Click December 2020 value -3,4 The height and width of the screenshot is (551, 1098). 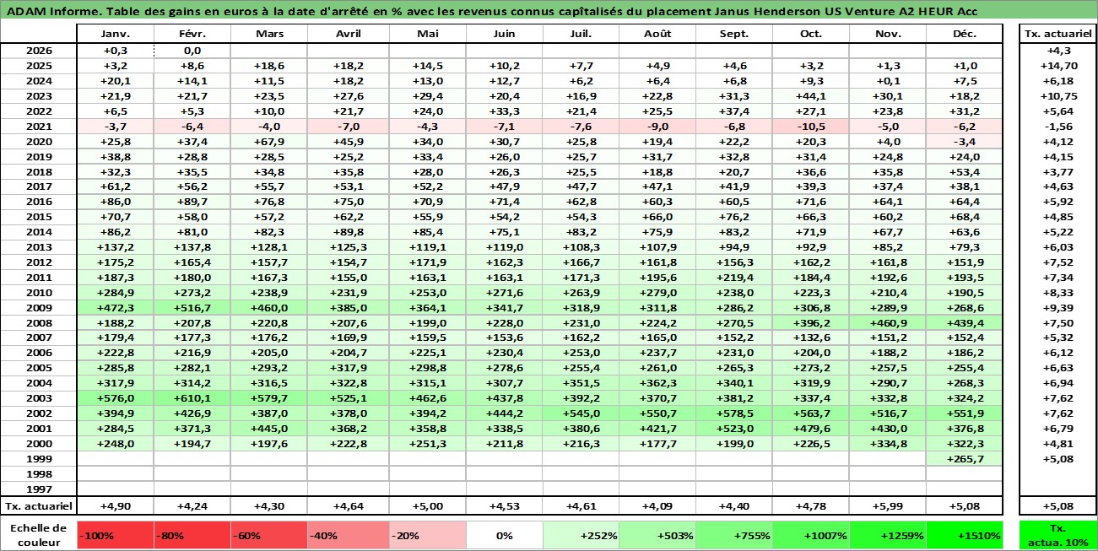964,141
